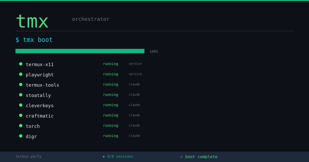
Task: Click the tmx logo
Action: click(x=32, y=21)
